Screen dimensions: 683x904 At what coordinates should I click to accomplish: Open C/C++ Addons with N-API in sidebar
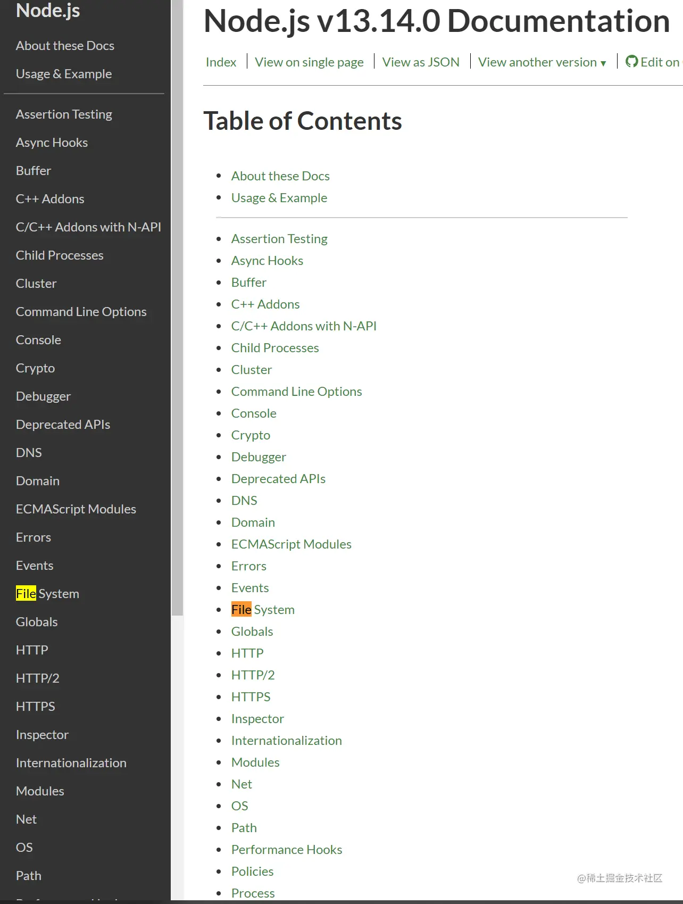point(88,227)
